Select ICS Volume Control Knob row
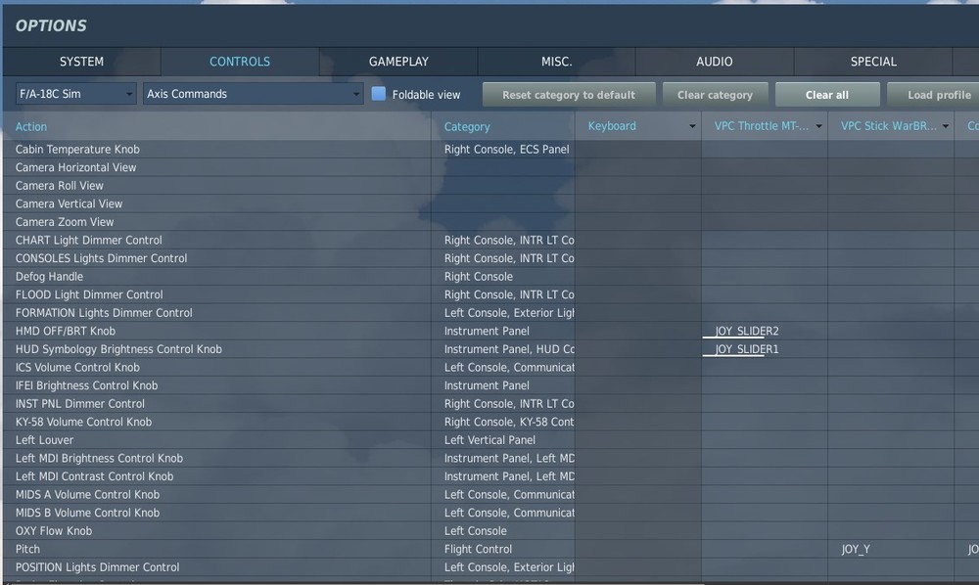 click(216, 368)
